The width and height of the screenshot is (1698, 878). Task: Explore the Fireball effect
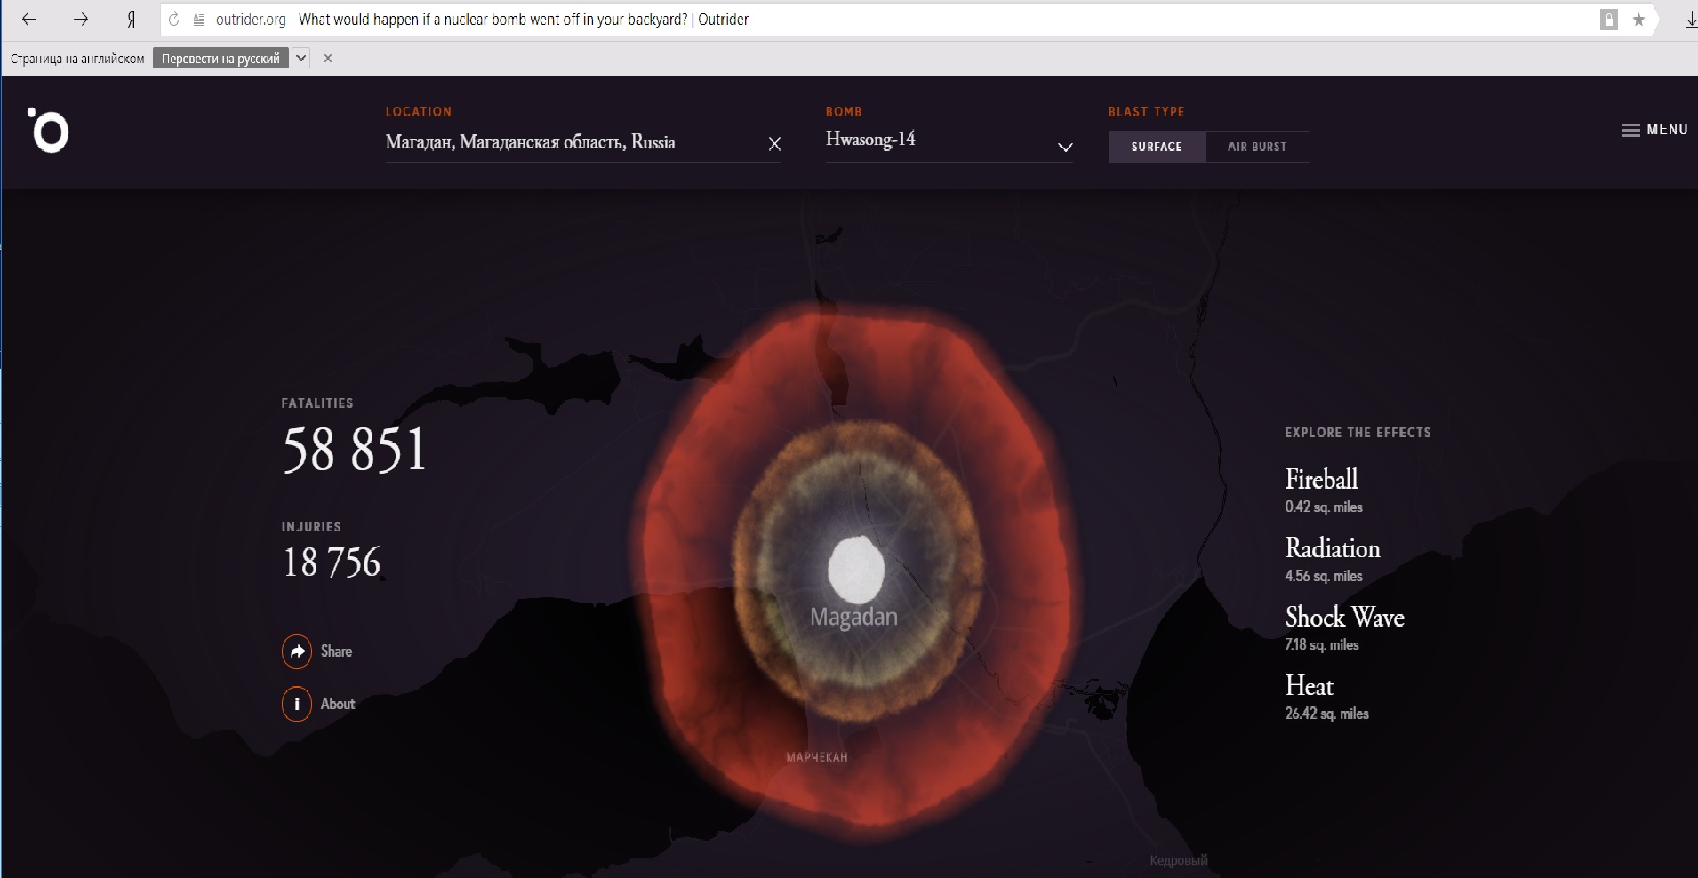[x=1321, y=480]
